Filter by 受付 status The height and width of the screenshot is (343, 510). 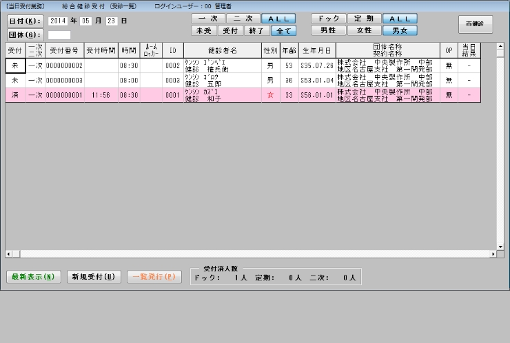pos(230,31)
